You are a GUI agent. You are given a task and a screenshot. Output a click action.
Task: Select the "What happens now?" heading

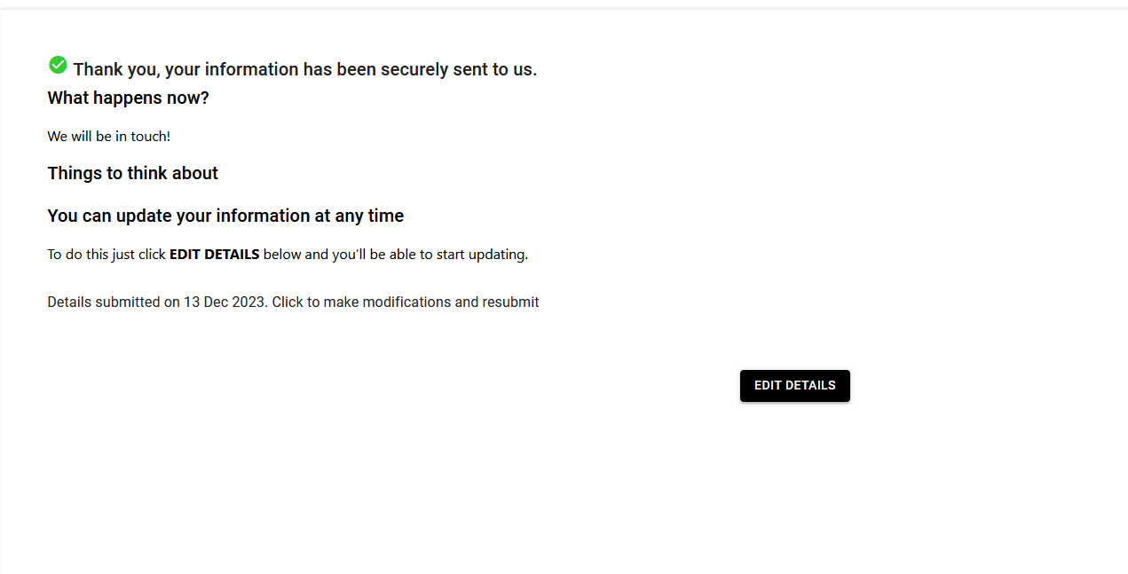pyautogui.click(x=128, y=98)
